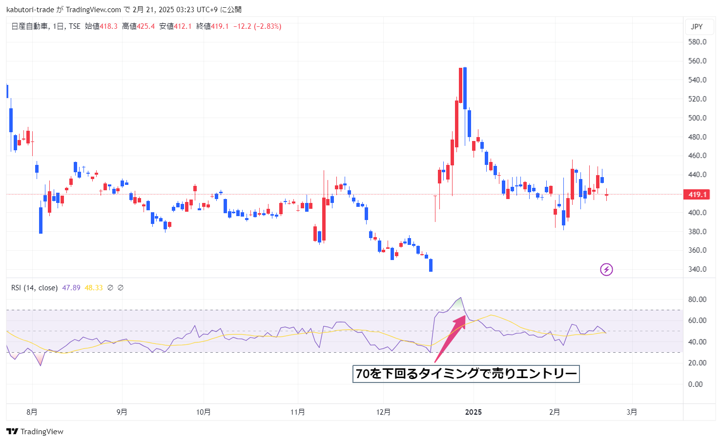Click the 11月 time axis label
The image size is (722, 442).
298,412
